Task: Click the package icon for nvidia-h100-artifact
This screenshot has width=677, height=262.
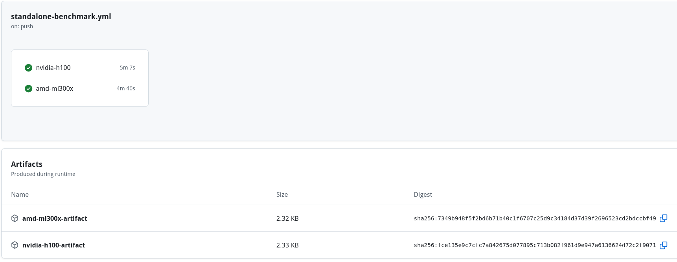Action: click(x=15, y=245)
